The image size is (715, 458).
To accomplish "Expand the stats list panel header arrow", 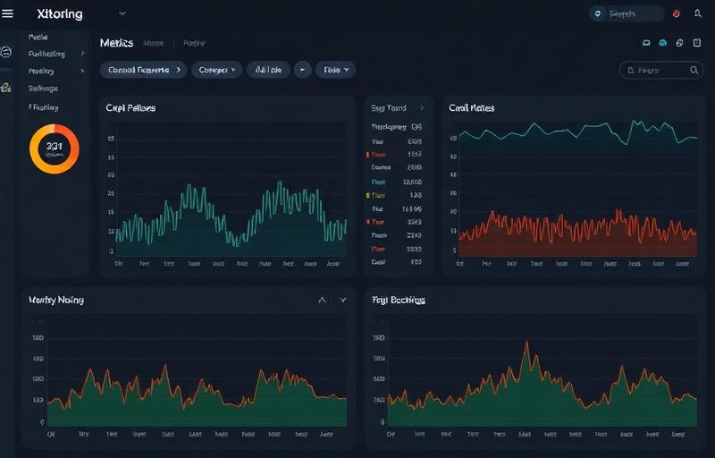I will point(422,108).
